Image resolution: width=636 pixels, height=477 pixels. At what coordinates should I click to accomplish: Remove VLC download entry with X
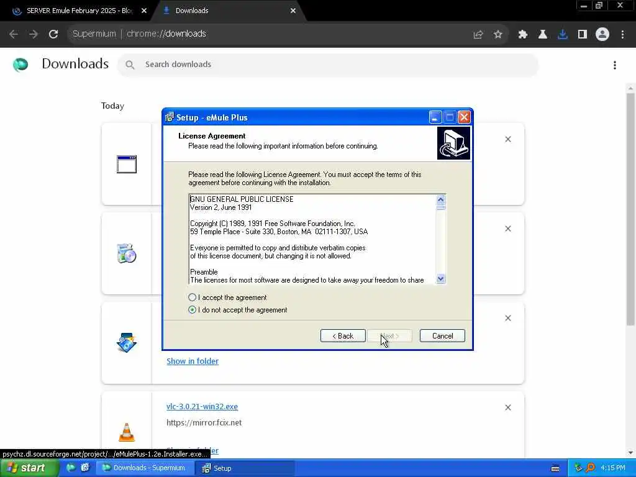(x=508, y=407)
